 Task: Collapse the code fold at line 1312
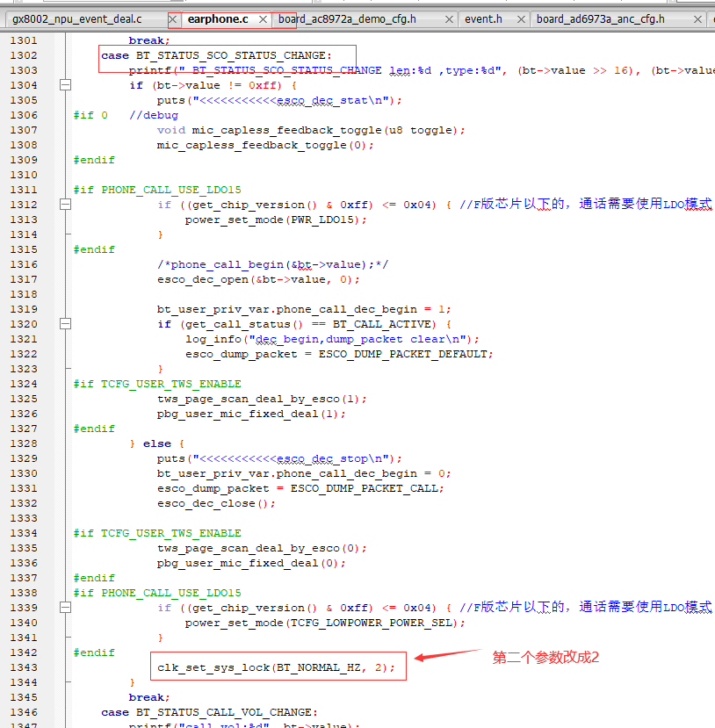66,205
